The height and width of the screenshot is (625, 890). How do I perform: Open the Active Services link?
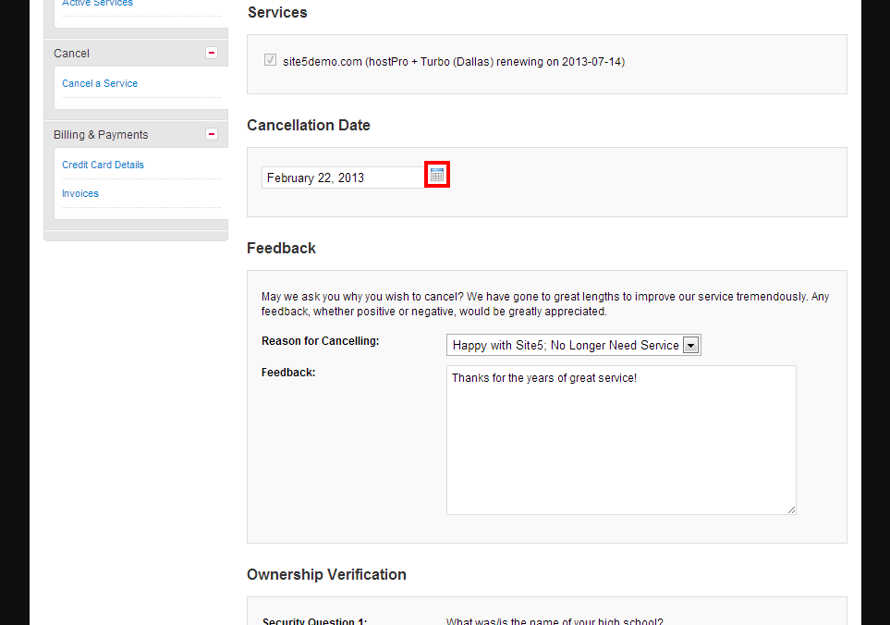[97, 3]
